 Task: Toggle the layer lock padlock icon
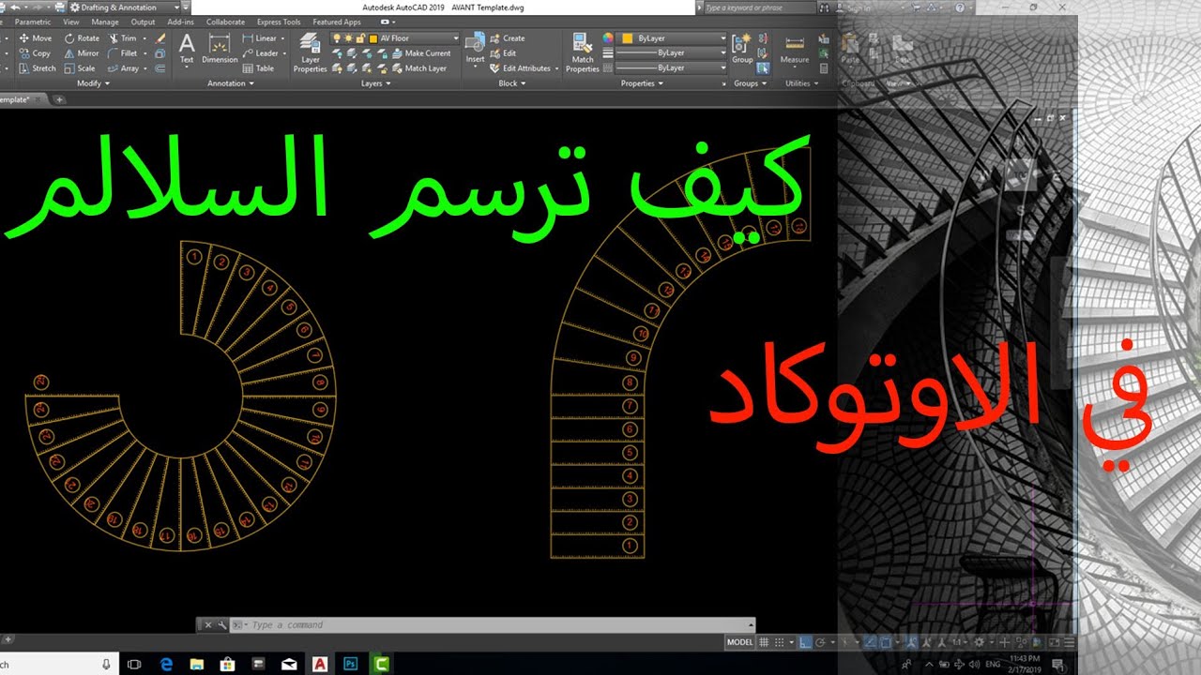click(x=360, y=38)
